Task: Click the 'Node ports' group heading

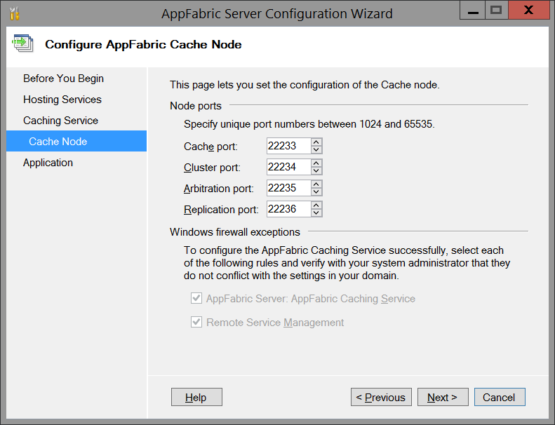Action: [196, 106]
